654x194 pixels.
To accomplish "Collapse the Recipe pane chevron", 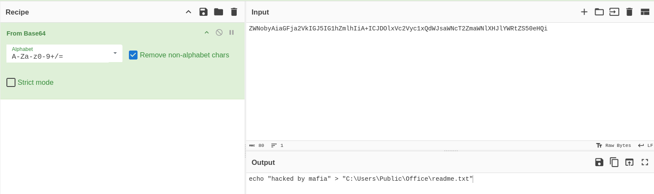I will 188,12.
